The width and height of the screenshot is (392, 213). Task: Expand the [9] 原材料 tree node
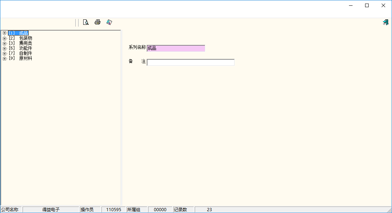pyautogui.click(x=4, y=58)
